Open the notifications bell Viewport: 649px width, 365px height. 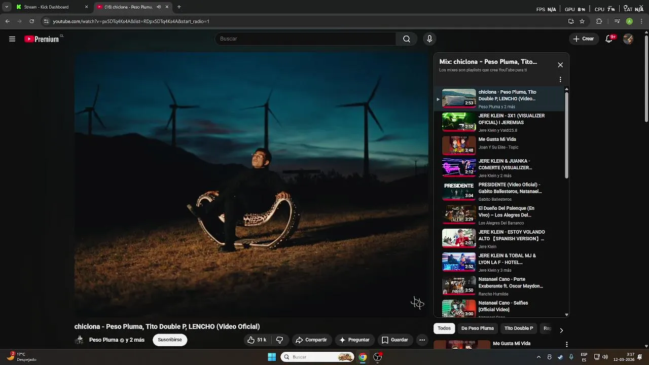[x=609, y=39]
